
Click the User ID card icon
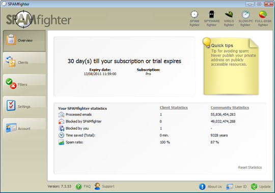(229, 186)
